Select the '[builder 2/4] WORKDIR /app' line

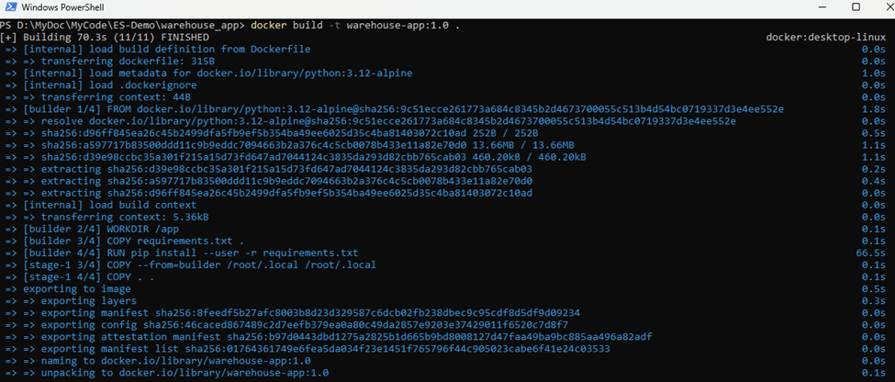coord(91,229)
